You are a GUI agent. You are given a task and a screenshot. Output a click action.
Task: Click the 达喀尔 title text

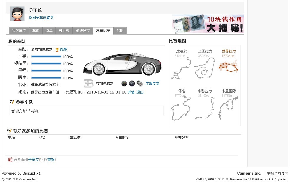click(181, 51)
